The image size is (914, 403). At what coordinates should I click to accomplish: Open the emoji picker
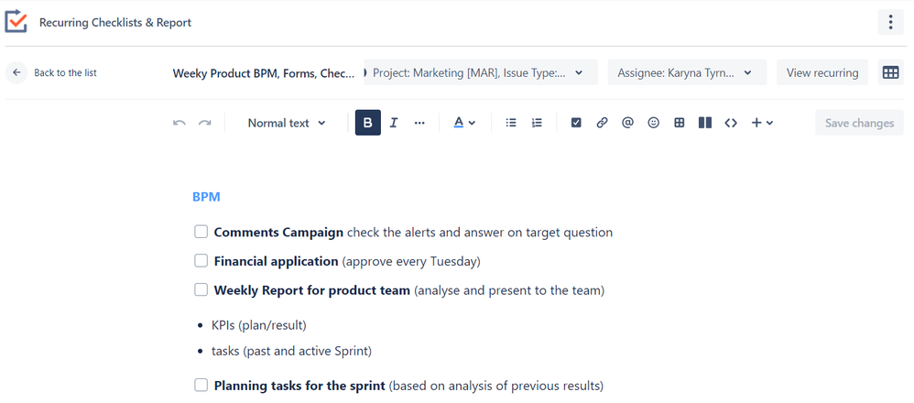pos(653,123)
